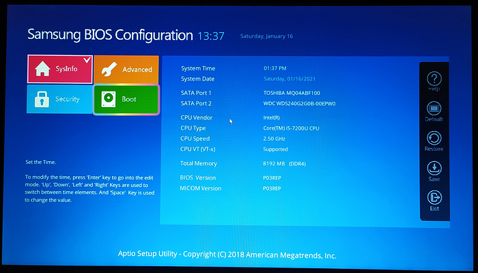Click the MICOM Version label
Screen dimensions: 478x273
tap(201, 188)
